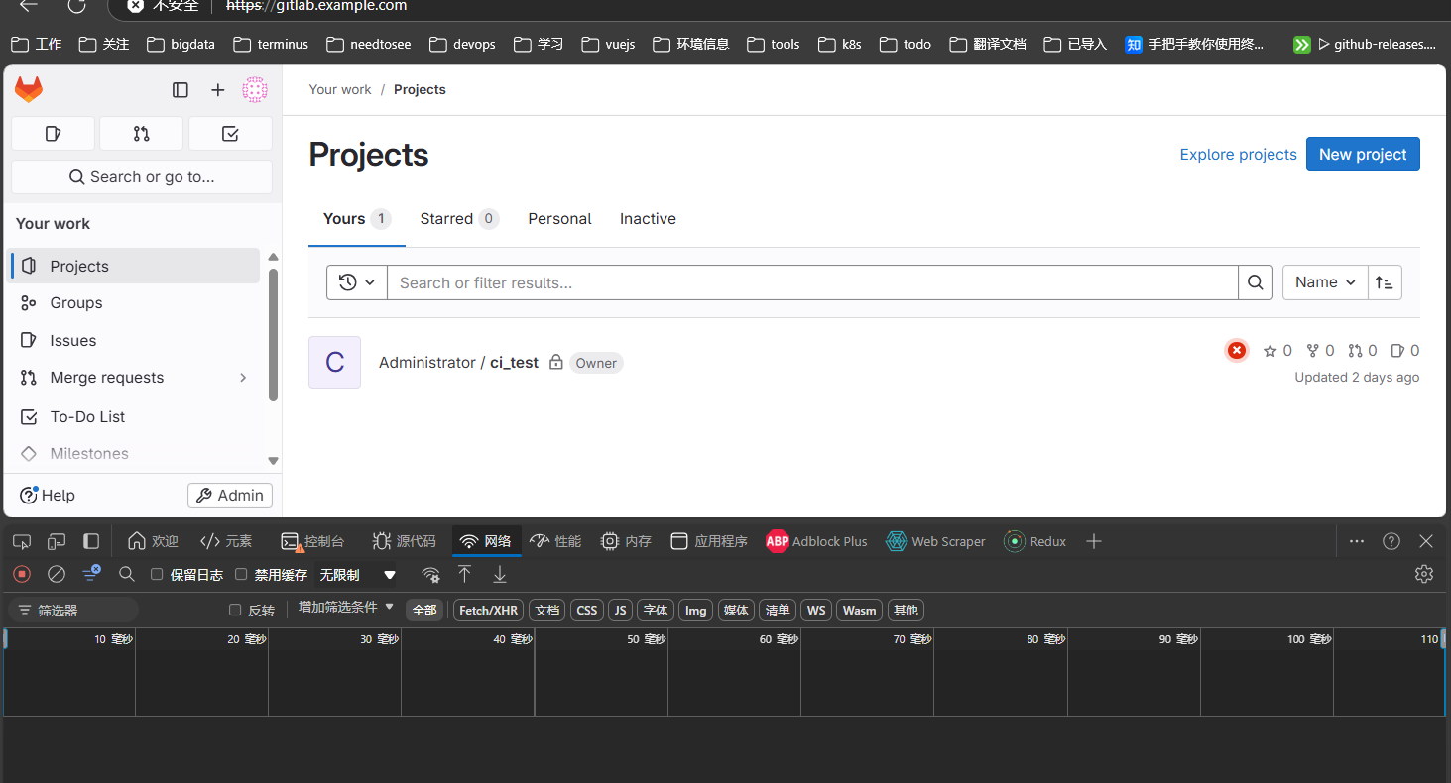Select the JS filter toggle

(620, 610)
